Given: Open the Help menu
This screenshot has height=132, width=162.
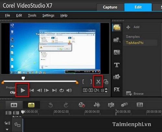Looking at the screenshot, I should point(64,16).
